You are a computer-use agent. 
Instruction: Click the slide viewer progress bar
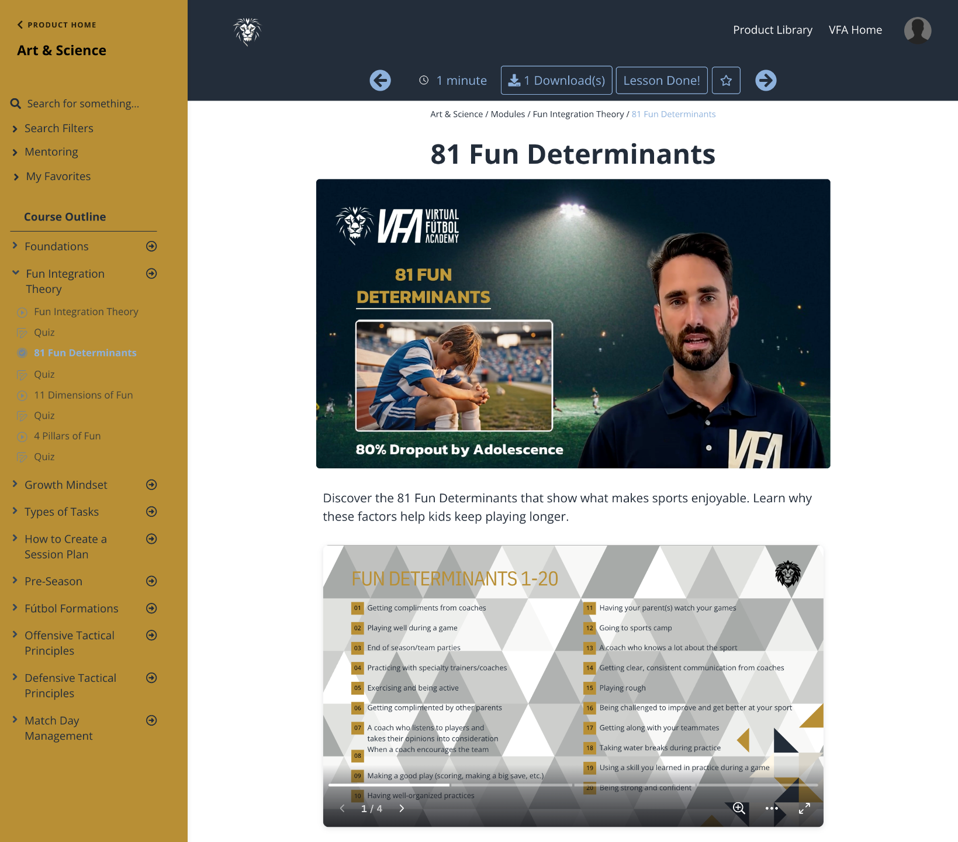click(x=573, y=785)
